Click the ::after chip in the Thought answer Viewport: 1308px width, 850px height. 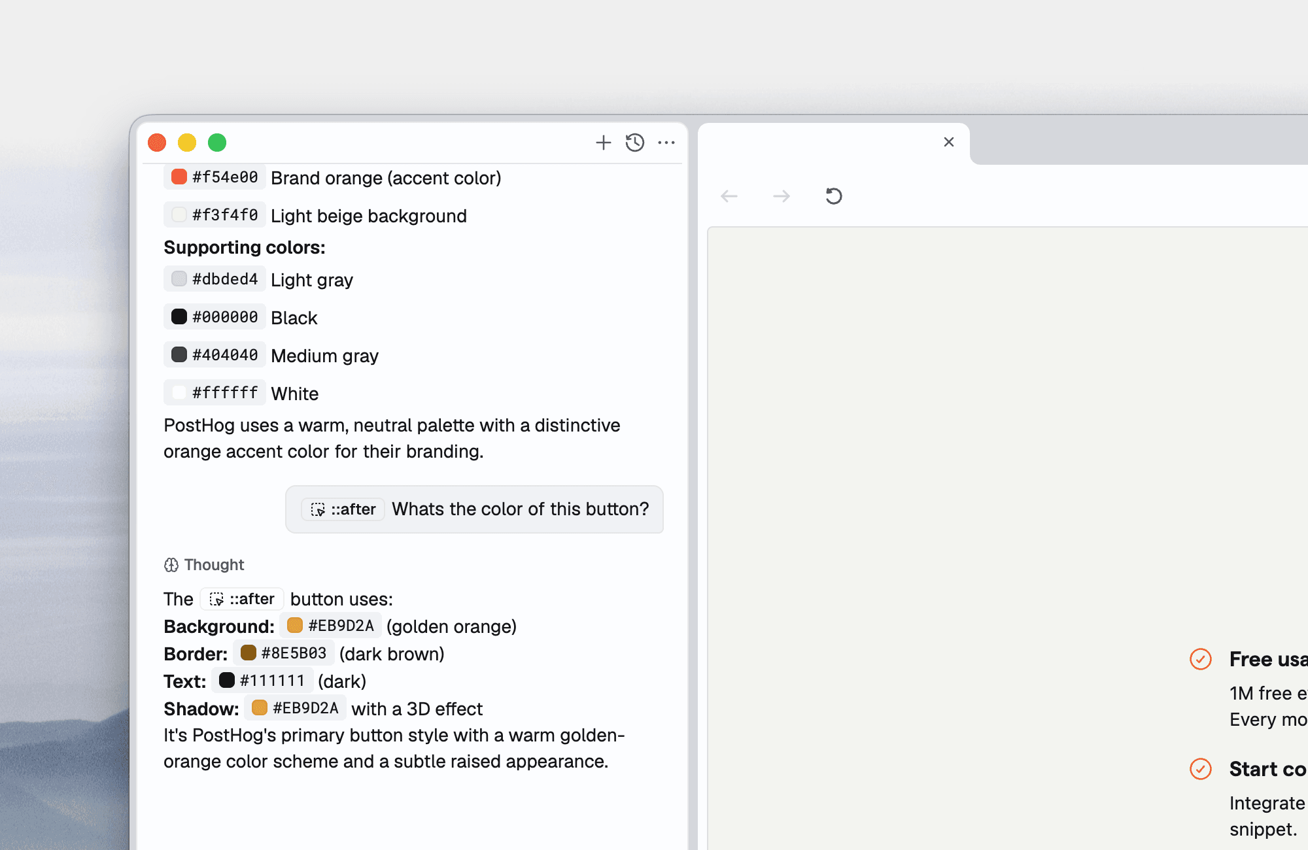tap(241, 599)
